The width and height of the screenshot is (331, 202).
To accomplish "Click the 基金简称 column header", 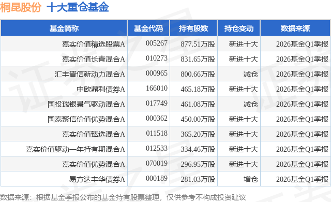I will [64, 28].
